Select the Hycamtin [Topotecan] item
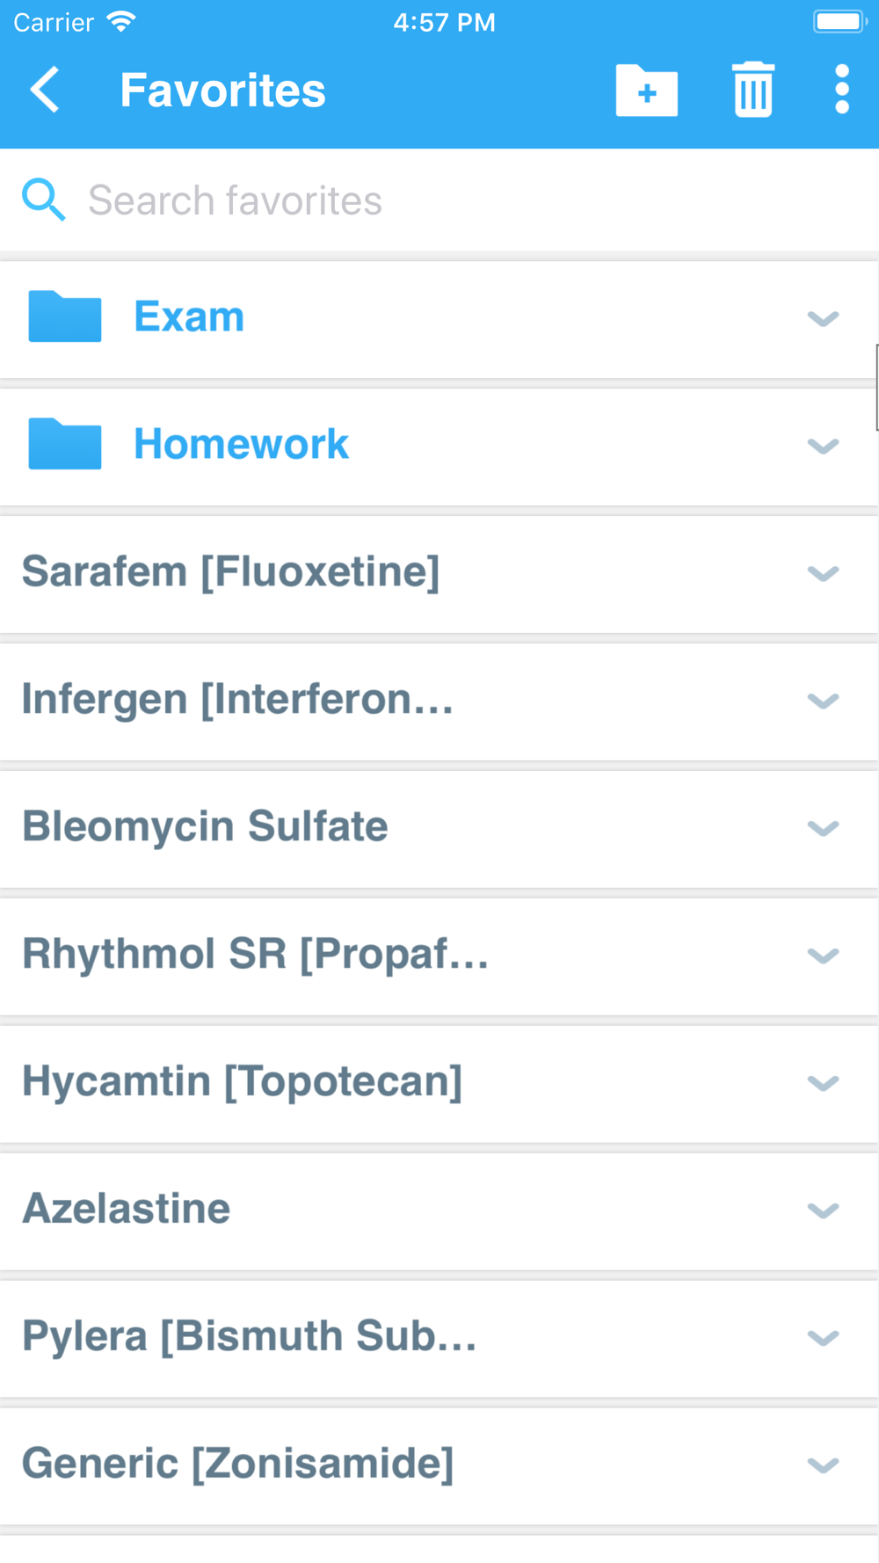Image resolution: width=879 pixels, height=1563 pixels. point(242,1082)
